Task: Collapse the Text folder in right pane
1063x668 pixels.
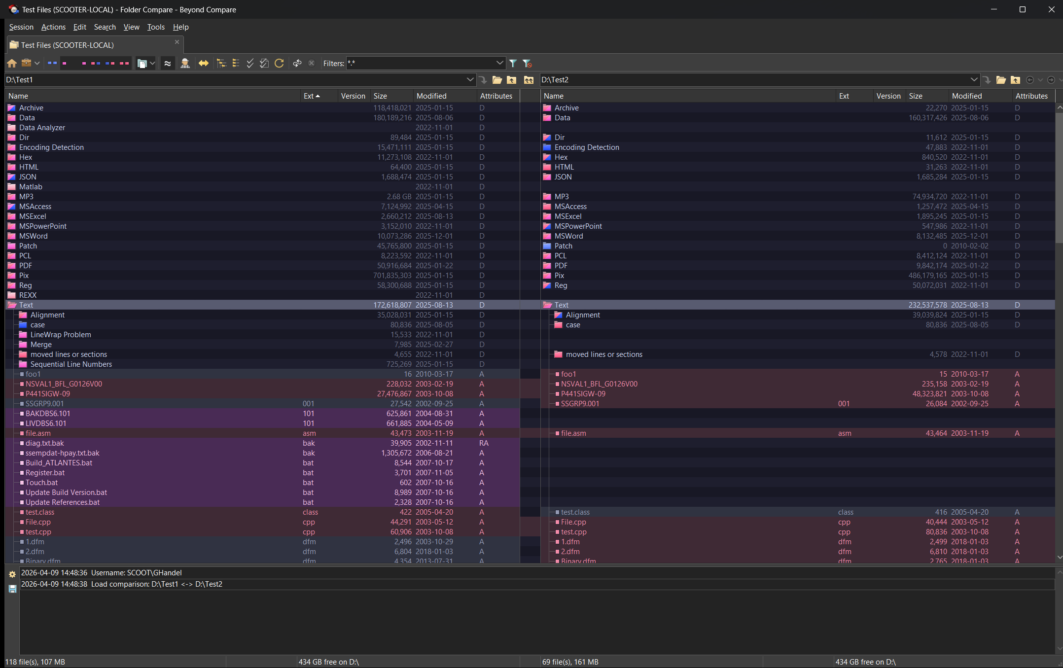Action: (547, 305)
